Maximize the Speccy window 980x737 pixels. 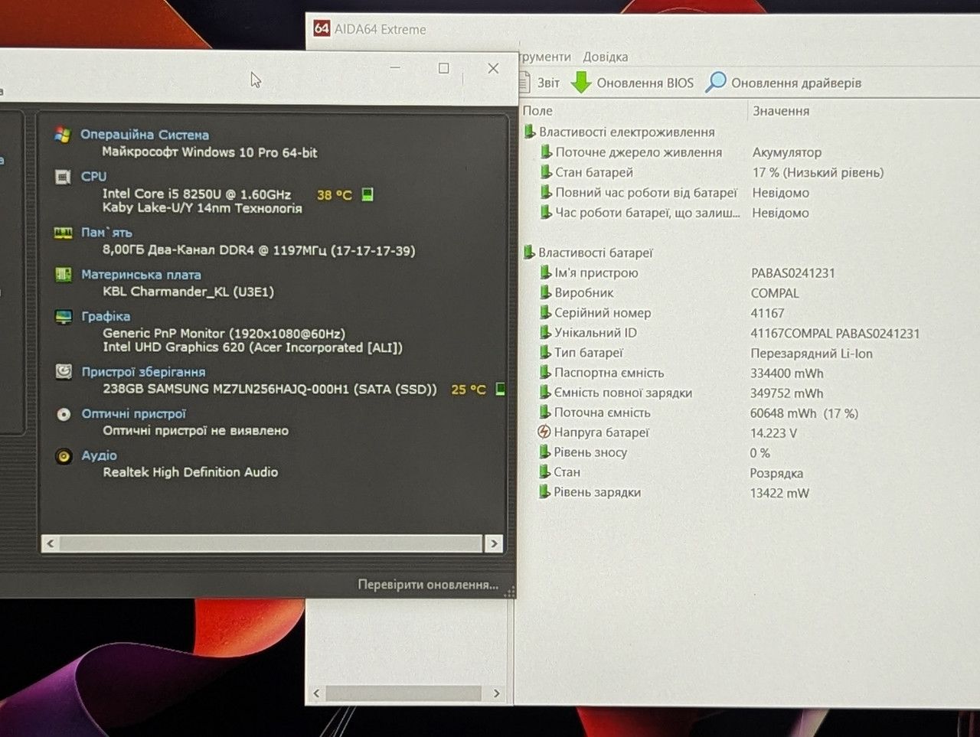pyautogui.click(x=443, y=68)
